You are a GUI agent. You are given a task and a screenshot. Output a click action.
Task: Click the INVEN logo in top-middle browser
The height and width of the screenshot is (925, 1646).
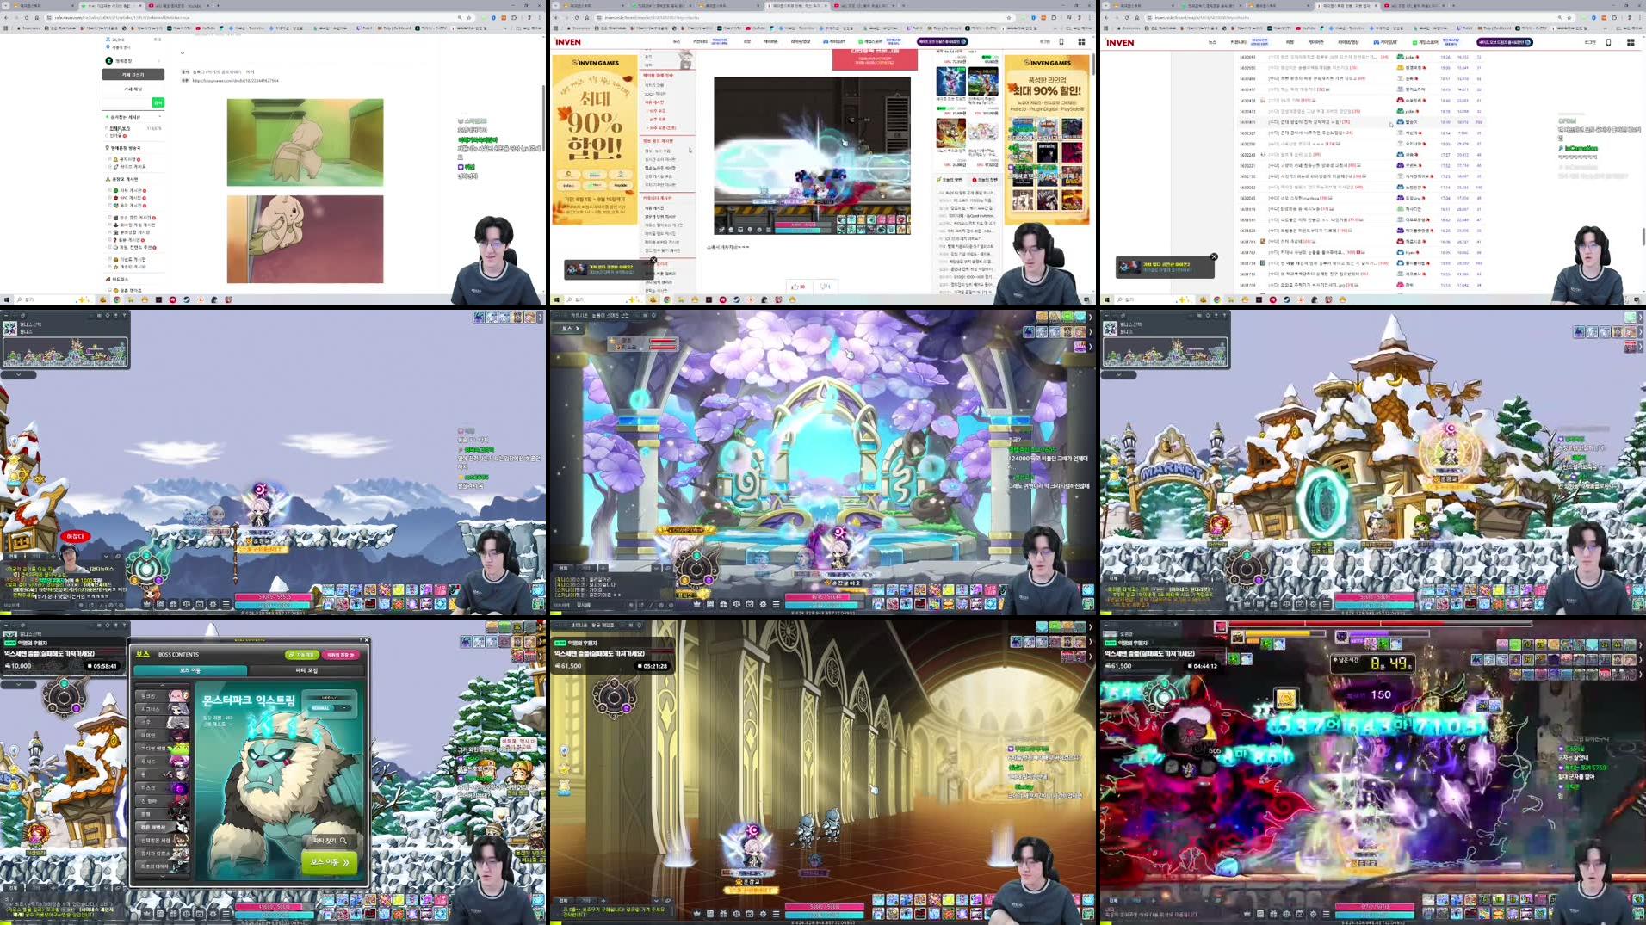tap(568, 41)
